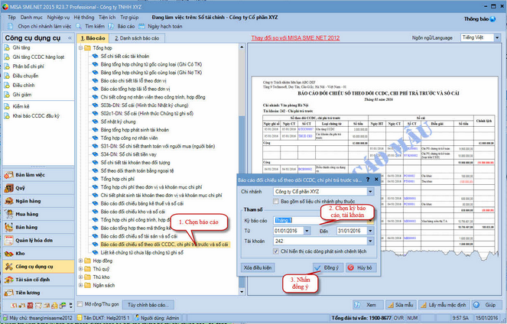Select Báo cáo đối chiếu kho và sổ cái
The image size is (507, 324).
tap(132, 212)
